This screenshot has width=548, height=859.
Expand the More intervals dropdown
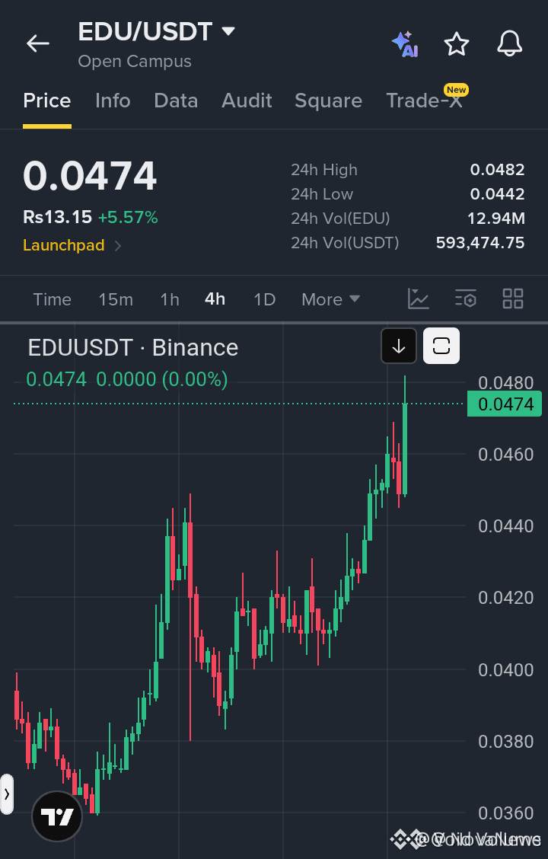tap(330, 299)
